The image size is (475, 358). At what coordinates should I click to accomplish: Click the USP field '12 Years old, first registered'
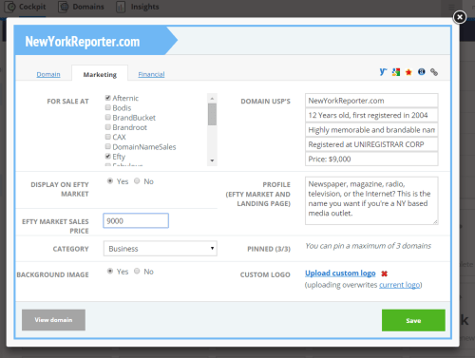click(371, 115)
